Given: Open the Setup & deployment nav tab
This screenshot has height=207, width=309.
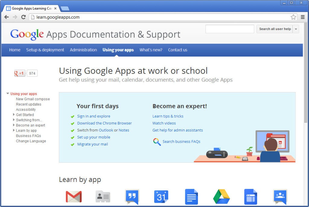Looking at the screenshot, I should coord(45,50).
